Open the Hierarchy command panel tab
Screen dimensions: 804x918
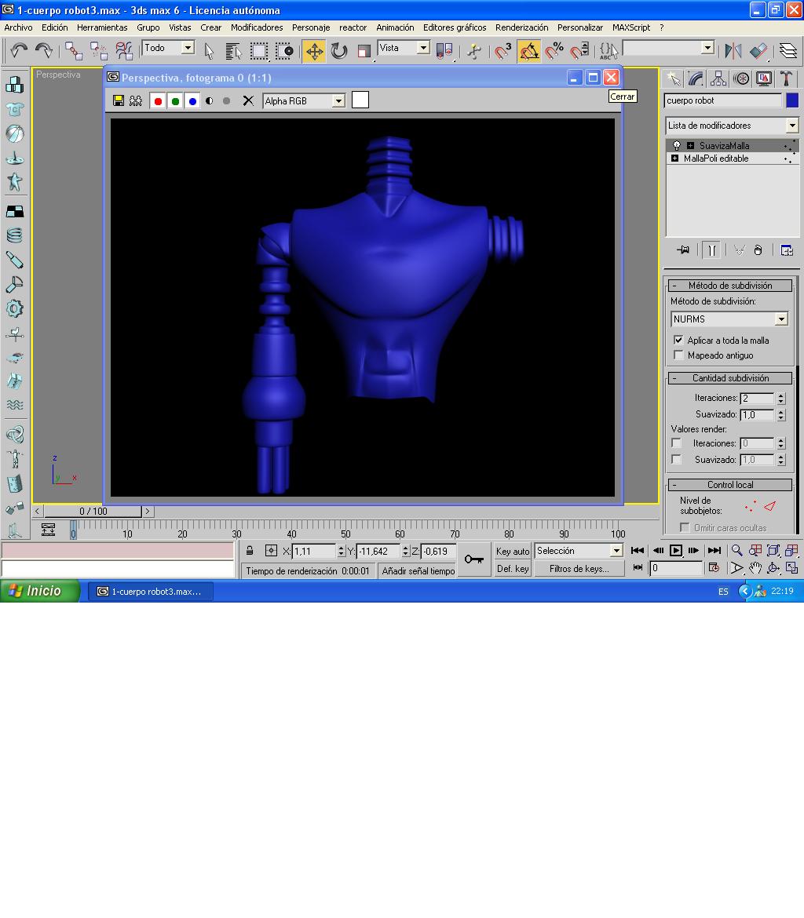coord(718,78)
